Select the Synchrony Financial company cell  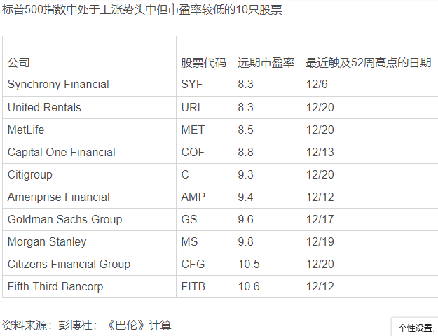click(x=58, y=85)
